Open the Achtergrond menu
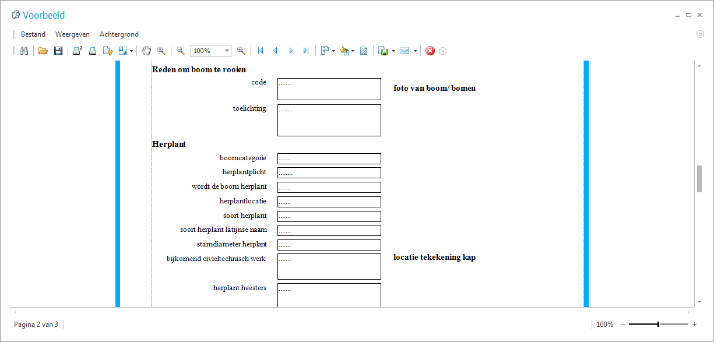Screen dimensions: 714x342 (119, 34)
